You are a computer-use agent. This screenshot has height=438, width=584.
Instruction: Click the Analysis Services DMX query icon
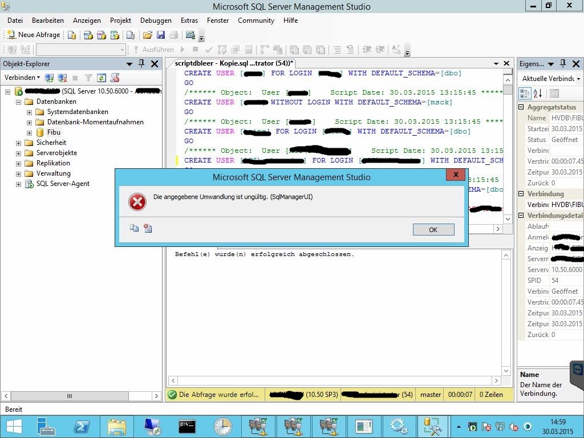pyautogui.click(x=102, y=35)
